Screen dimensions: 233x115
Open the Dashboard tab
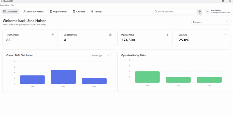tap(10, 12)
